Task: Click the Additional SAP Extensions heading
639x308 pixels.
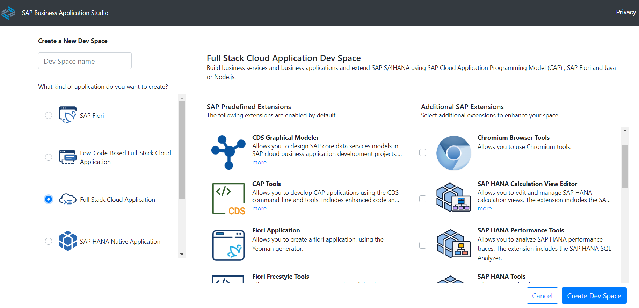Action: (x=462, y=107)
